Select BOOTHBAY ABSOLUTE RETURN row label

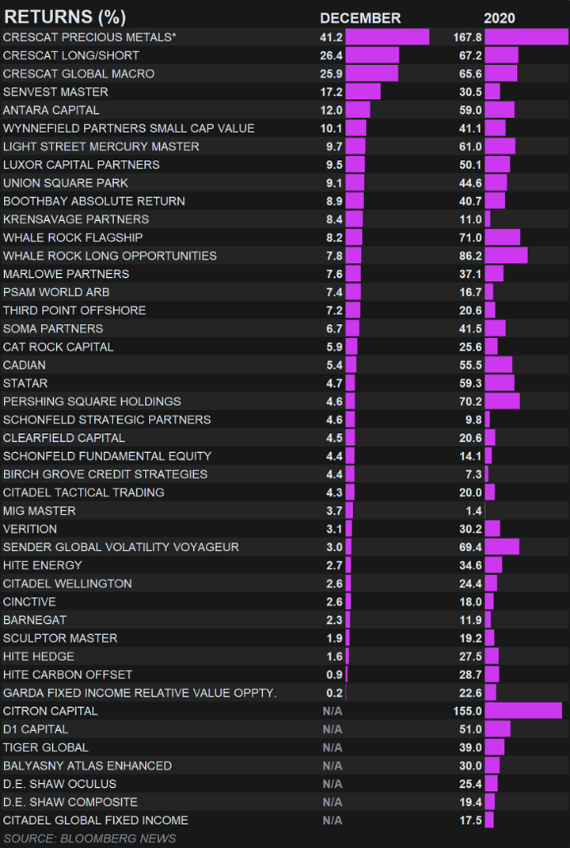pos(94,201)
